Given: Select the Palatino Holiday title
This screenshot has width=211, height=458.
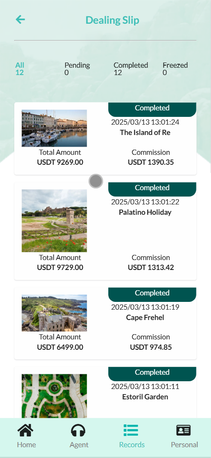Looking at the screenshot, I should pyautogui.click(x=145, y=212).
